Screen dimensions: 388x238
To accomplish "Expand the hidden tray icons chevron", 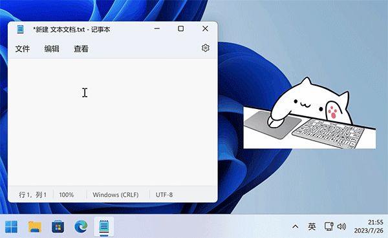I will (296, 226).
